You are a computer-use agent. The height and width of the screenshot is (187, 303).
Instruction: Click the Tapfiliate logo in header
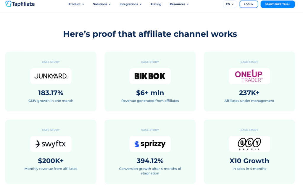[x=20, y=4]
